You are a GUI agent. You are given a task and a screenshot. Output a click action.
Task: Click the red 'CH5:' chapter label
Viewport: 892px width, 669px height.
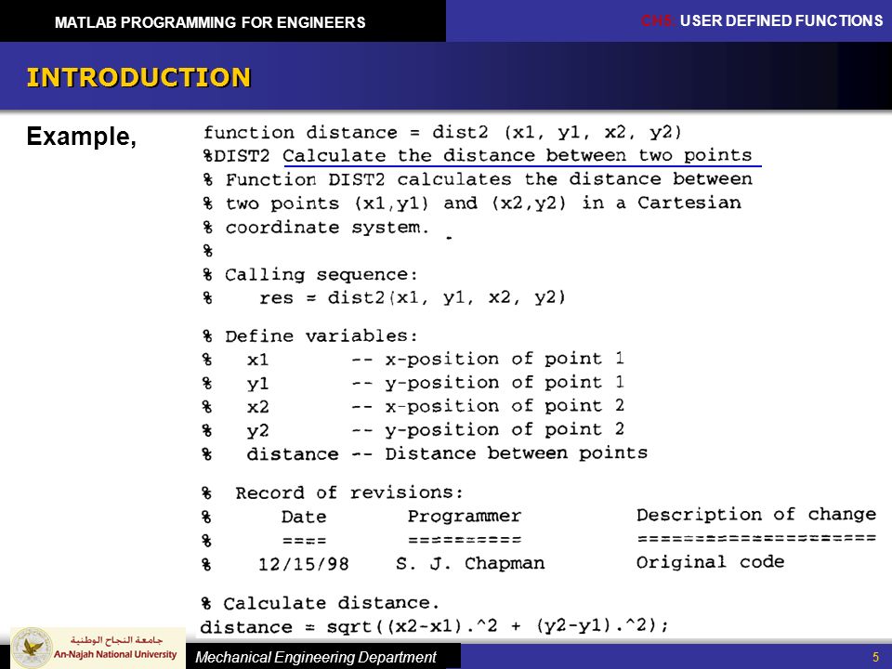point(658,21)
